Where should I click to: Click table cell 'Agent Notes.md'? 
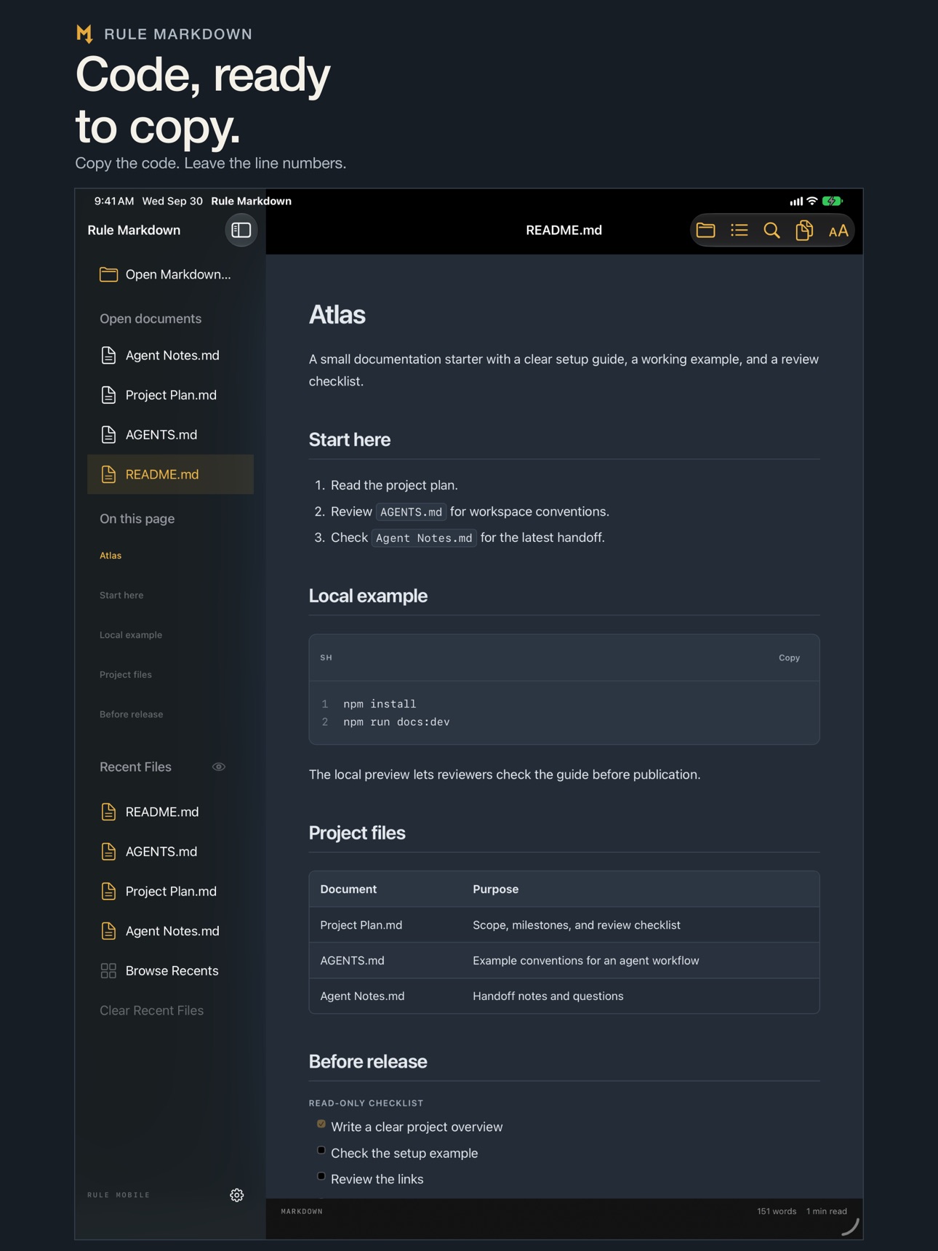click(x=362, y=996)
